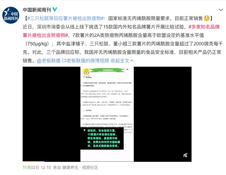
Task: Collapse post with 收起全文
Action: tap(122, 61)
